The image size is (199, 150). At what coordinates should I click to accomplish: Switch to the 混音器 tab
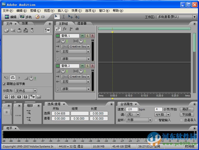tap(82, 23)
